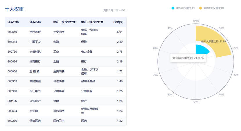Click the 权重(%) column header
Viewport: 241px width, 131px height.
[118, 22]
